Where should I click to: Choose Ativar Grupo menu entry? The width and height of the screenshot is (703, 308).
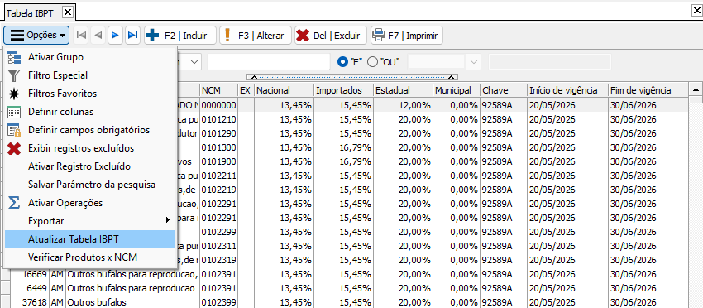coord(90,57)
